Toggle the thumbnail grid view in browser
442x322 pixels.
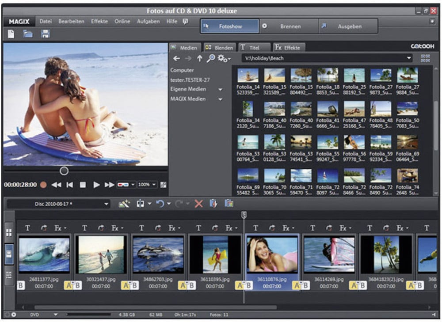tap(426, 58)
